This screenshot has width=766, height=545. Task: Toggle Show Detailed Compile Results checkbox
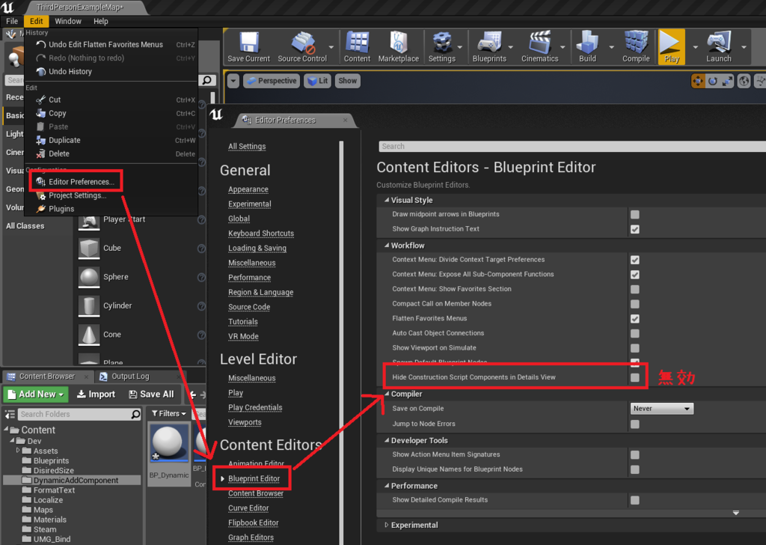click(x=634, y=500)
